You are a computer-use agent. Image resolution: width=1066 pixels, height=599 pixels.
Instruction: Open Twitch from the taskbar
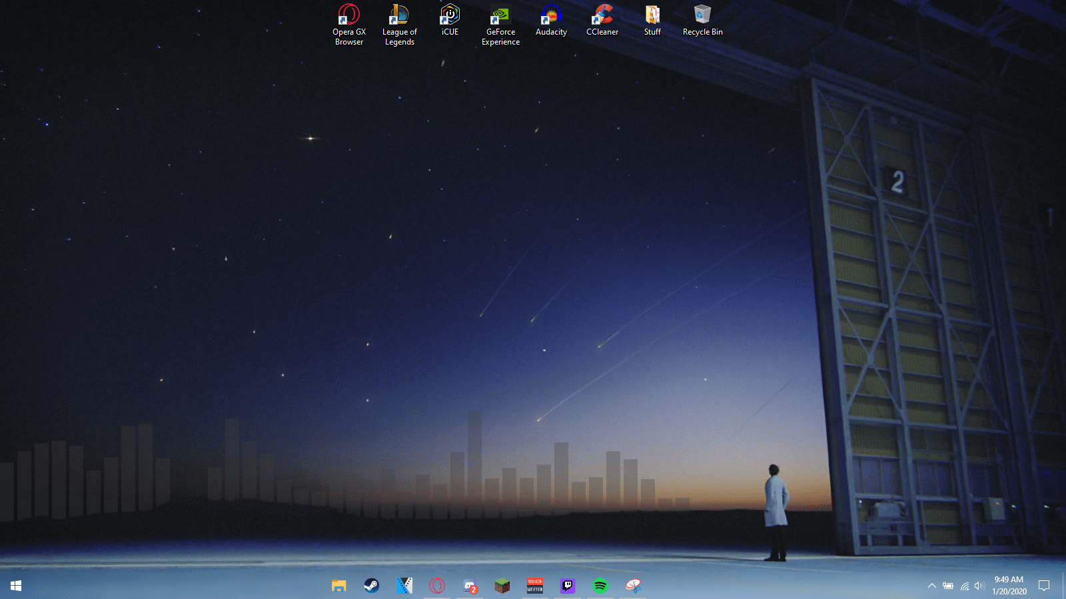[567, 586]
